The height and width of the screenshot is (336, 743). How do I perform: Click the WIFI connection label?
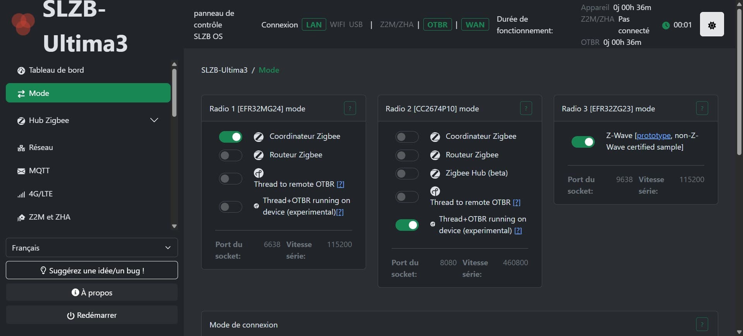(337, 25)
